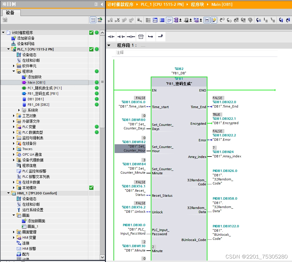This screenshot has height=262, width=292.
Task: Click the green status dot for FB1_DB [DB2]
Action: click(97, 104)
